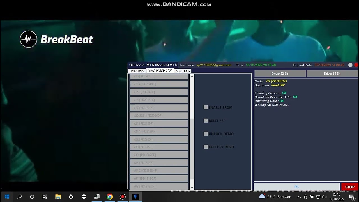The height and width of the screenshot is (202, 359).
Task: Open the weather widget showing 27°C Berawan
Action: pos(275,197)
